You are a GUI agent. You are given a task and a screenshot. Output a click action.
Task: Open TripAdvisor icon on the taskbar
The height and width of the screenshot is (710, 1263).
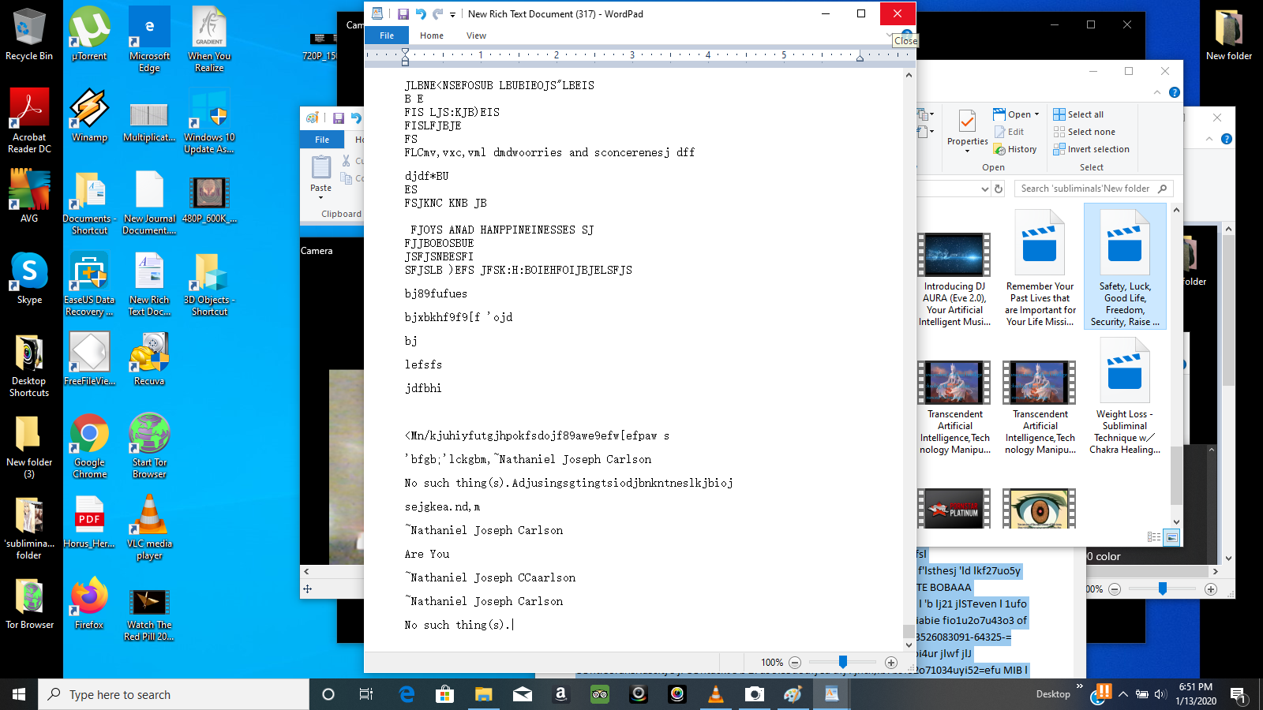[600, 694]
